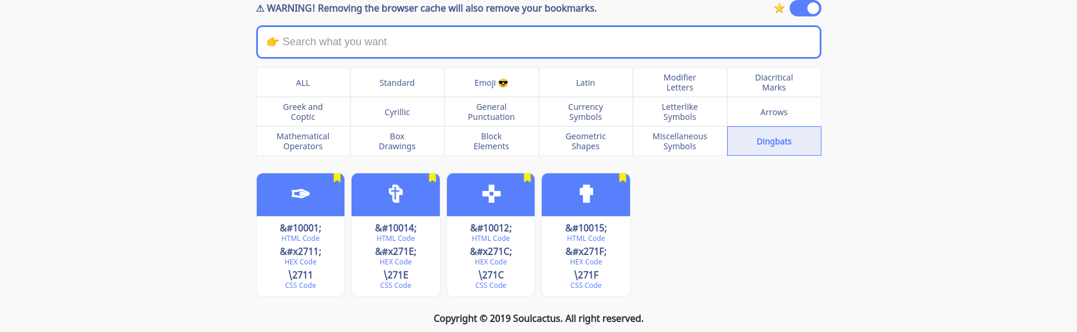1077x332 pixels.
Task: Open General Punctuation category
Action: (492, 112)
